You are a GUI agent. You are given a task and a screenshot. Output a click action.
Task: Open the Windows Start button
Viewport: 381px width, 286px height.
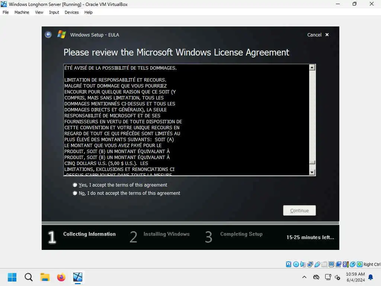click(x=12, y=277)
